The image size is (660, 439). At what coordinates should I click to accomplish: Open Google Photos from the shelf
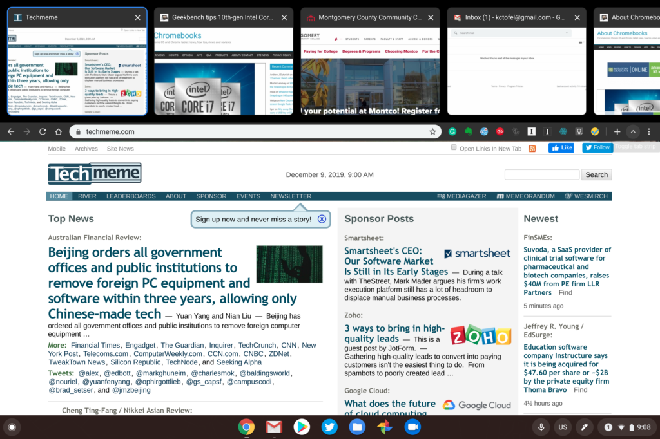(385, 427)
